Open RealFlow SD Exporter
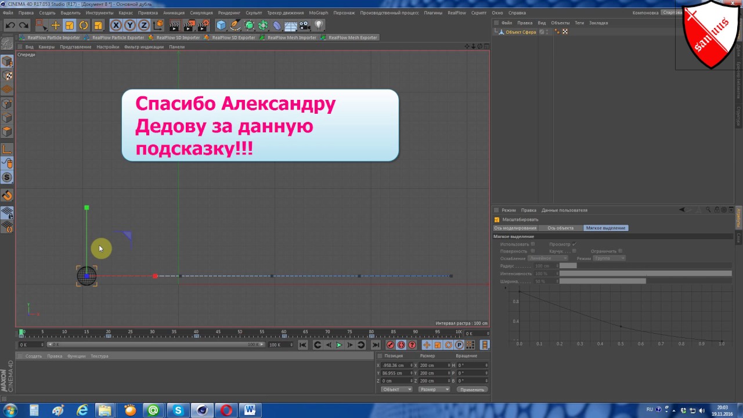743x418 pixels. [x=230, y=38]
